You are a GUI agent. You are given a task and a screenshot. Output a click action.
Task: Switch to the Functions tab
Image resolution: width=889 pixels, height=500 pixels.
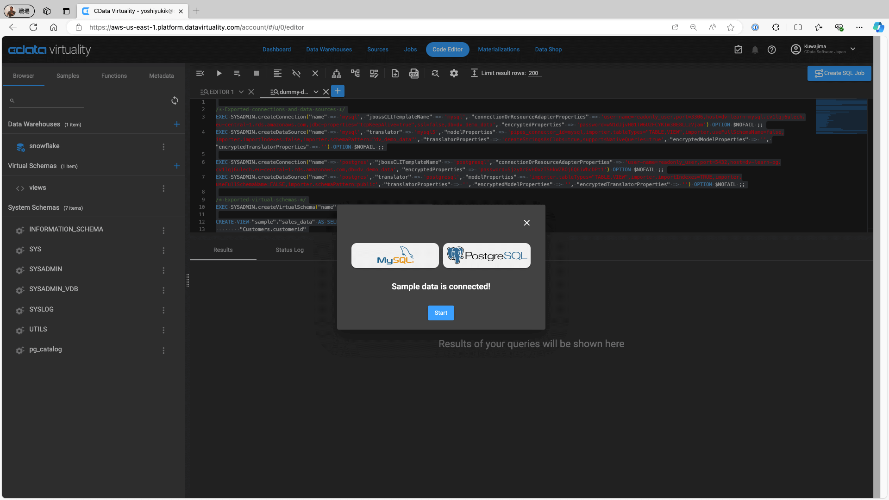[114, 76]
